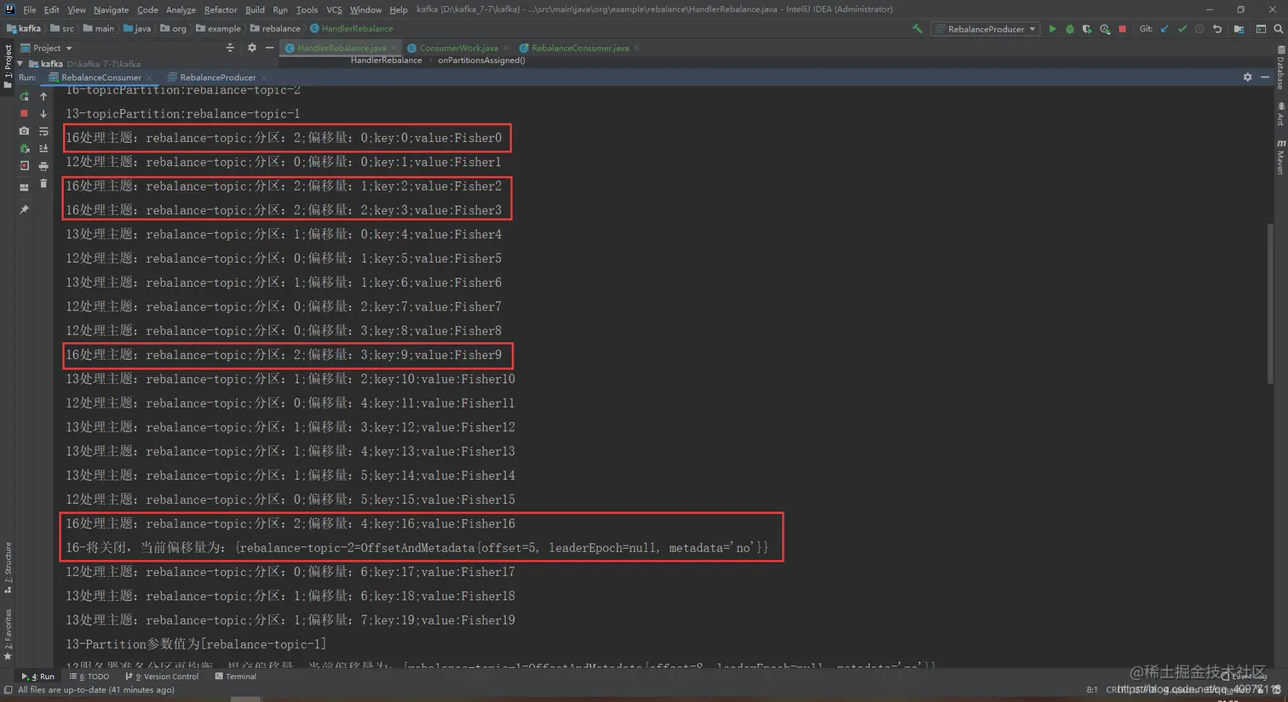The height and width of the screenshot is (702, 1288).
Task: Clear console output with the trash icon
Action: coord(43,183)
